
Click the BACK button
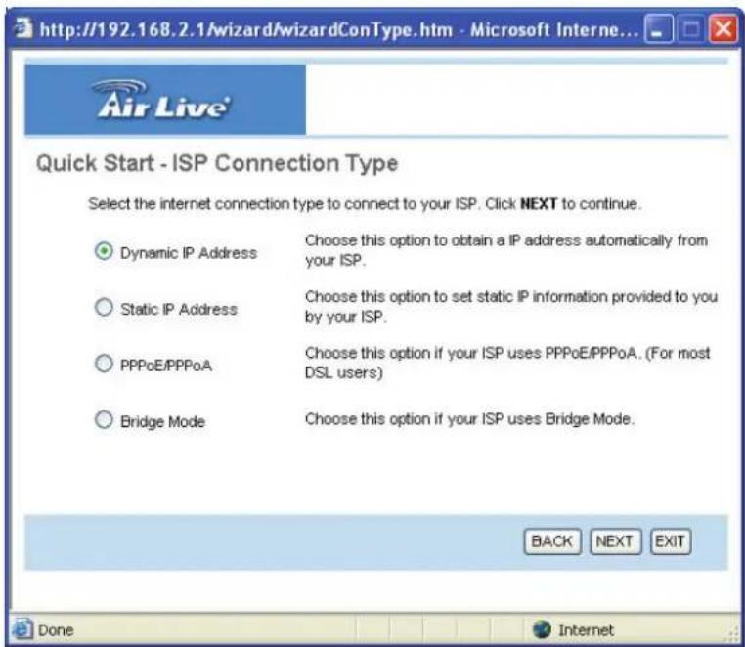click(552, 541)
